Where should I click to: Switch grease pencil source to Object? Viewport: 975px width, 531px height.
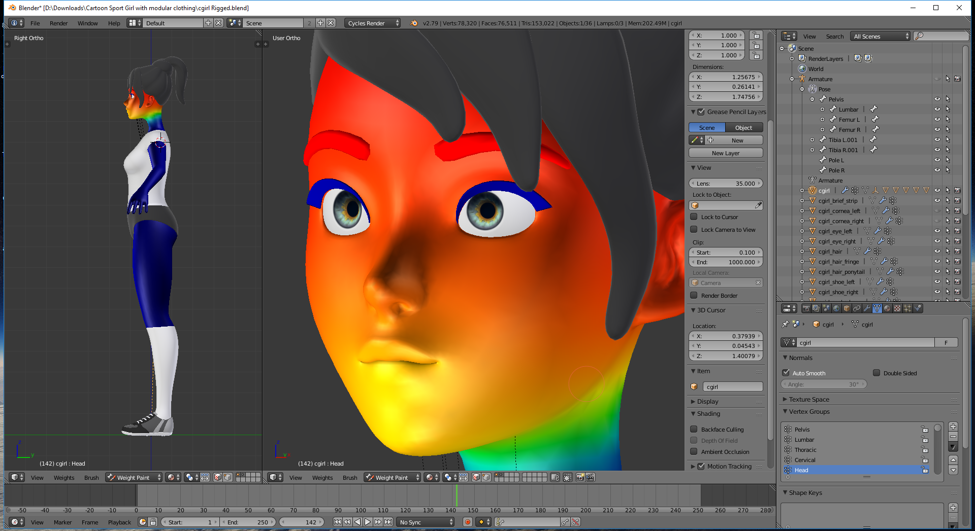pyautogui.click(x=744, y=128)
